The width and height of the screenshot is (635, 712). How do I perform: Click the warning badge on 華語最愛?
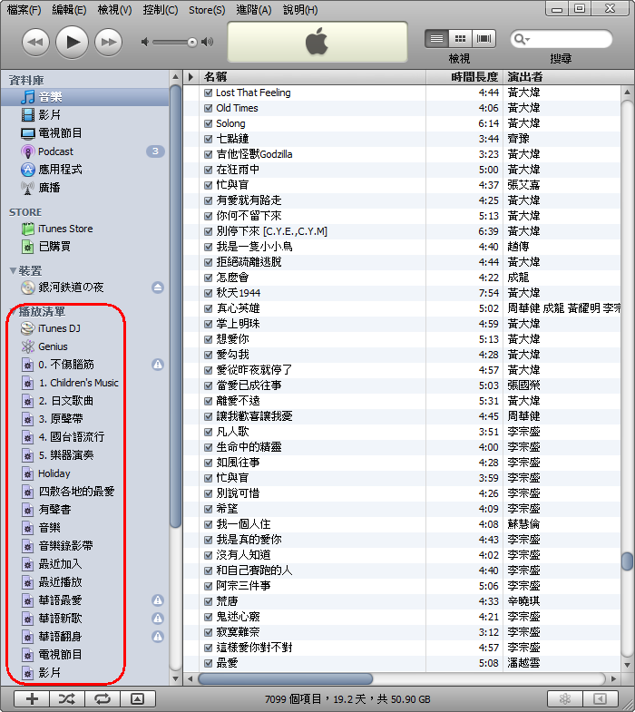point(158,600)
